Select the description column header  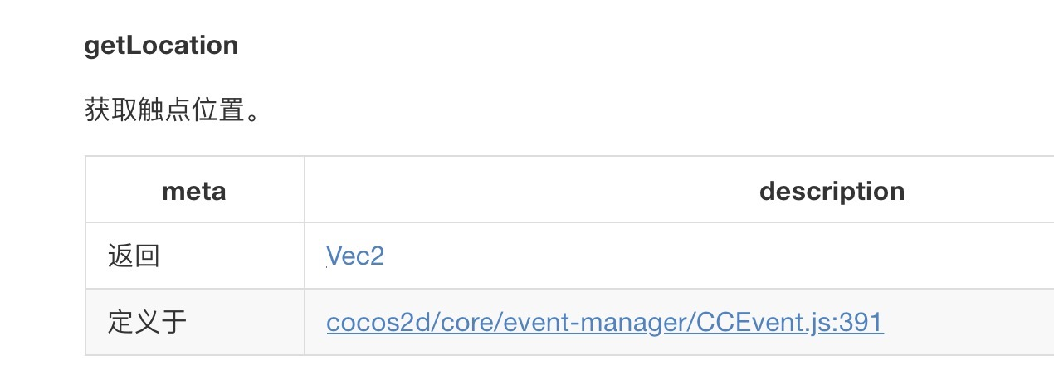832,192
